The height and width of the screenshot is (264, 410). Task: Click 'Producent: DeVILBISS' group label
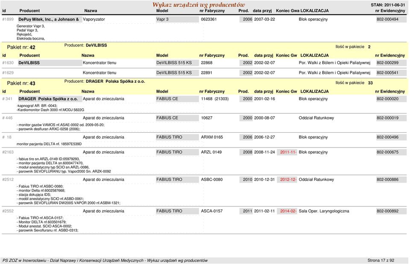pyautogui.click(x=85, y=45)
